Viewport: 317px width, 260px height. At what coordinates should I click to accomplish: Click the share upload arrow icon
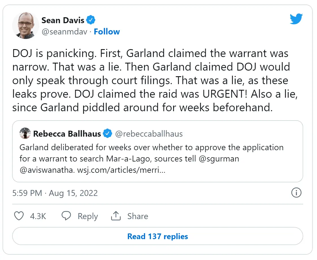coord(116,216)
